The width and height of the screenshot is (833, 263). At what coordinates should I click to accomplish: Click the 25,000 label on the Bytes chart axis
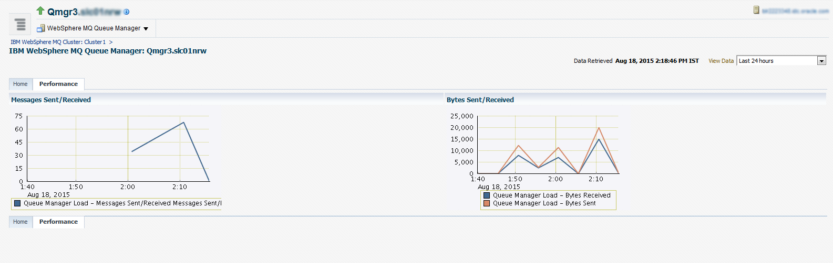(x=462, y=116)
